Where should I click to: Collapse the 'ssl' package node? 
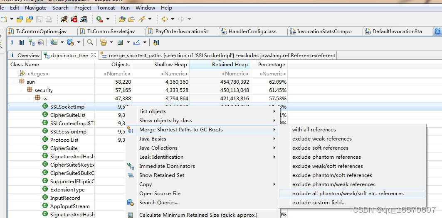[x=29, y=99]
